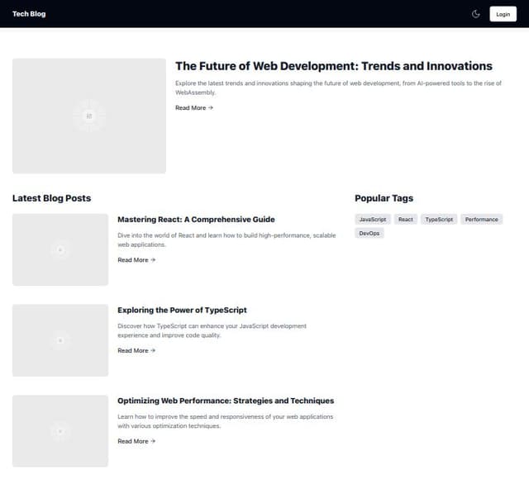Click the featured post placeholder image
This screenshot has height=498, width=529.
[88, 116]
